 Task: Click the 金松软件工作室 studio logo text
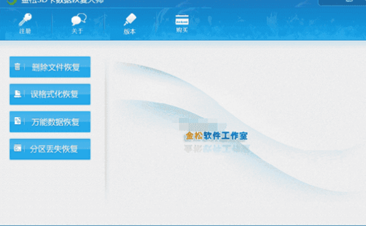[216, 136]
